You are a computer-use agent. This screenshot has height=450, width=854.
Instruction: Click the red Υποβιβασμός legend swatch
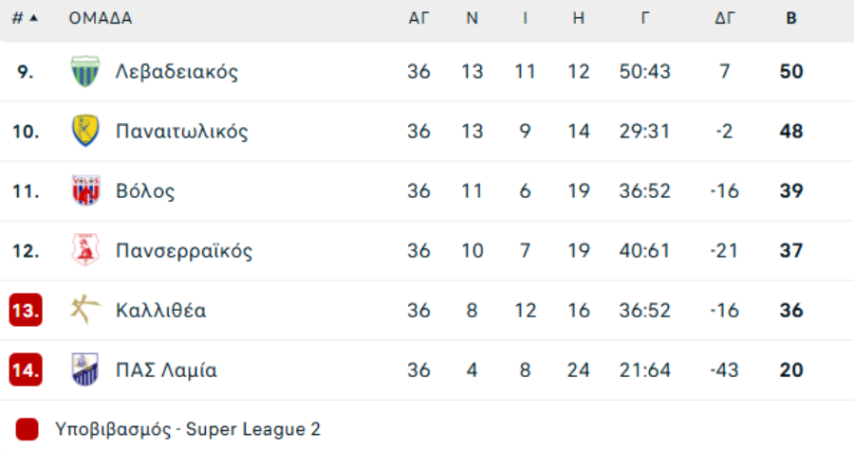[x=27, y=429]
